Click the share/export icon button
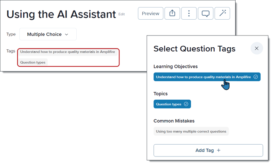The image size is (272, 164). tap(172, 13)
